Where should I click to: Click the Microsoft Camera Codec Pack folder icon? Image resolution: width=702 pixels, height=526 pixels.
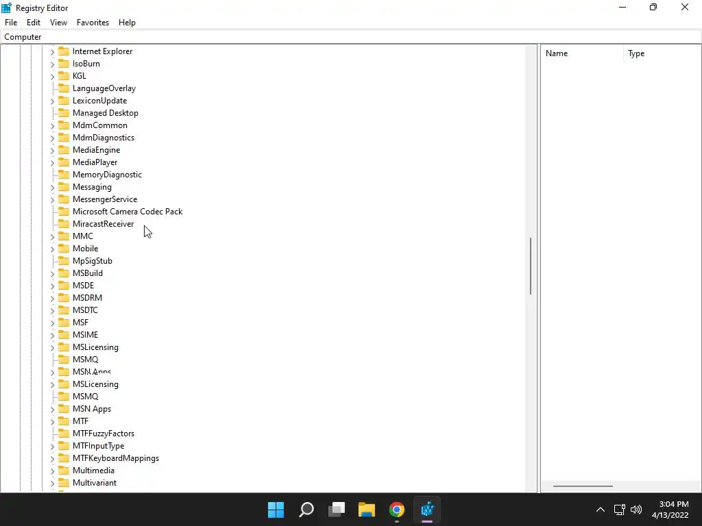(64, 212)
